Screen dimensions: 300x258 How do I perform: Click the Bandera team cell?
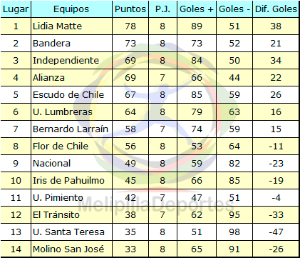(71, 44)
